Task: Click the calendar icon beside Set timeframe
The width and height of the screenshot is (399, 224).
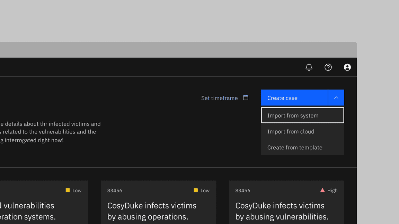Action: coord(246,98)
